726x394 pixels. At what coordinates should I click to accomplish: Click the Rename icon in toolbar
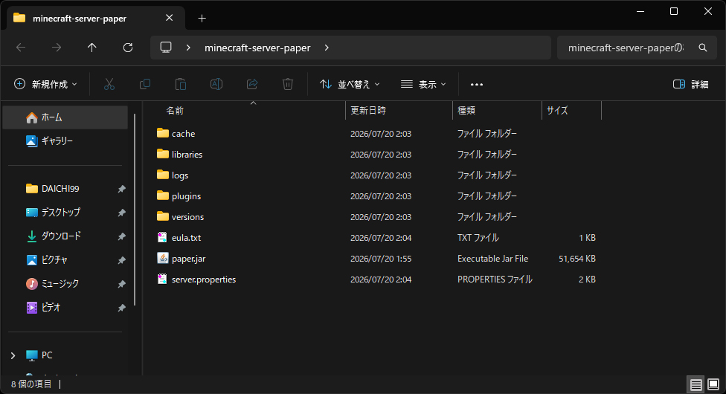pos(216,84)
